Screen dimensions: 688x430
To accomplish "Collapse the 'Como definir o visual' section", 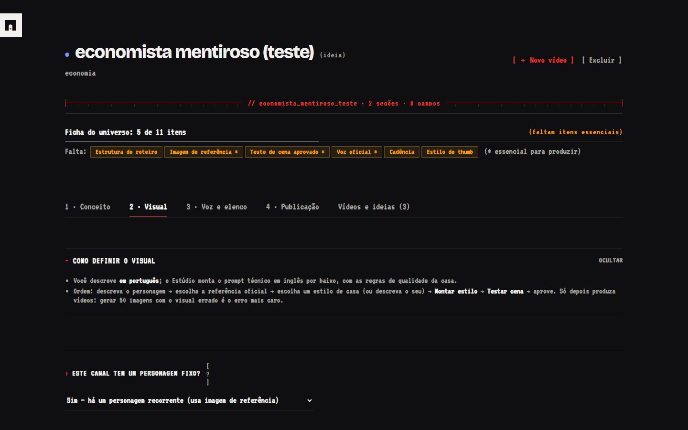I will point(110,261).
